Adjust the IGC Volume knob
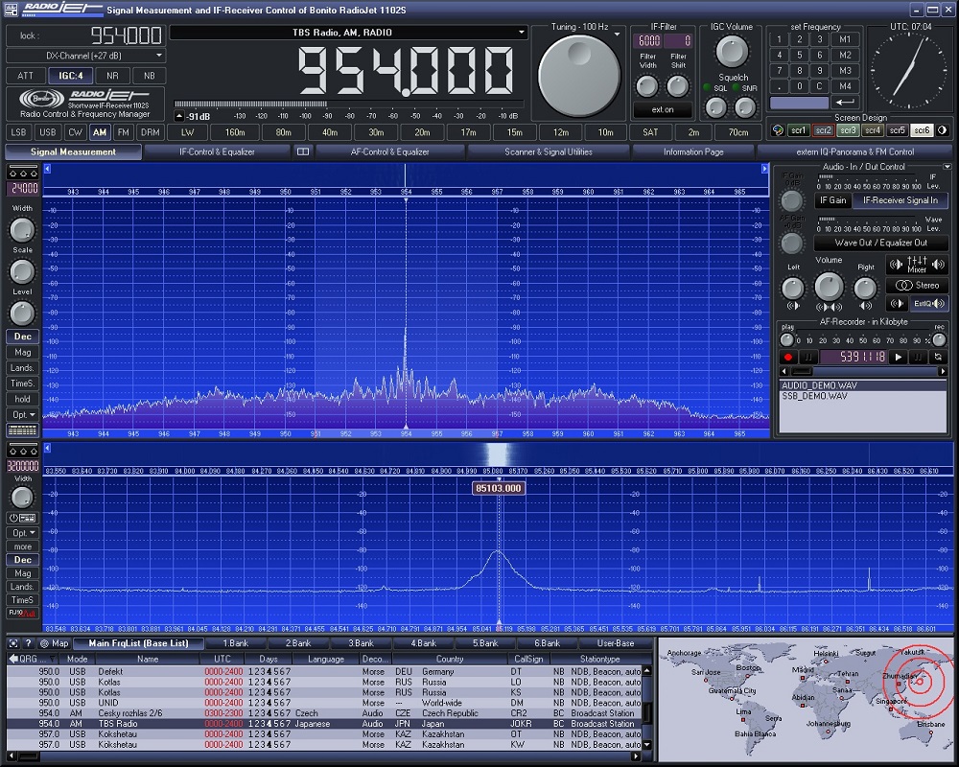The image size is (959, 767). [x=732, y=52]
